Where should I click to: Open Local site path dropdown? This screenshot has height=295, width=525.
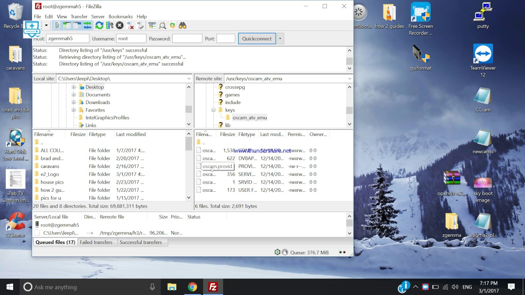189,78
